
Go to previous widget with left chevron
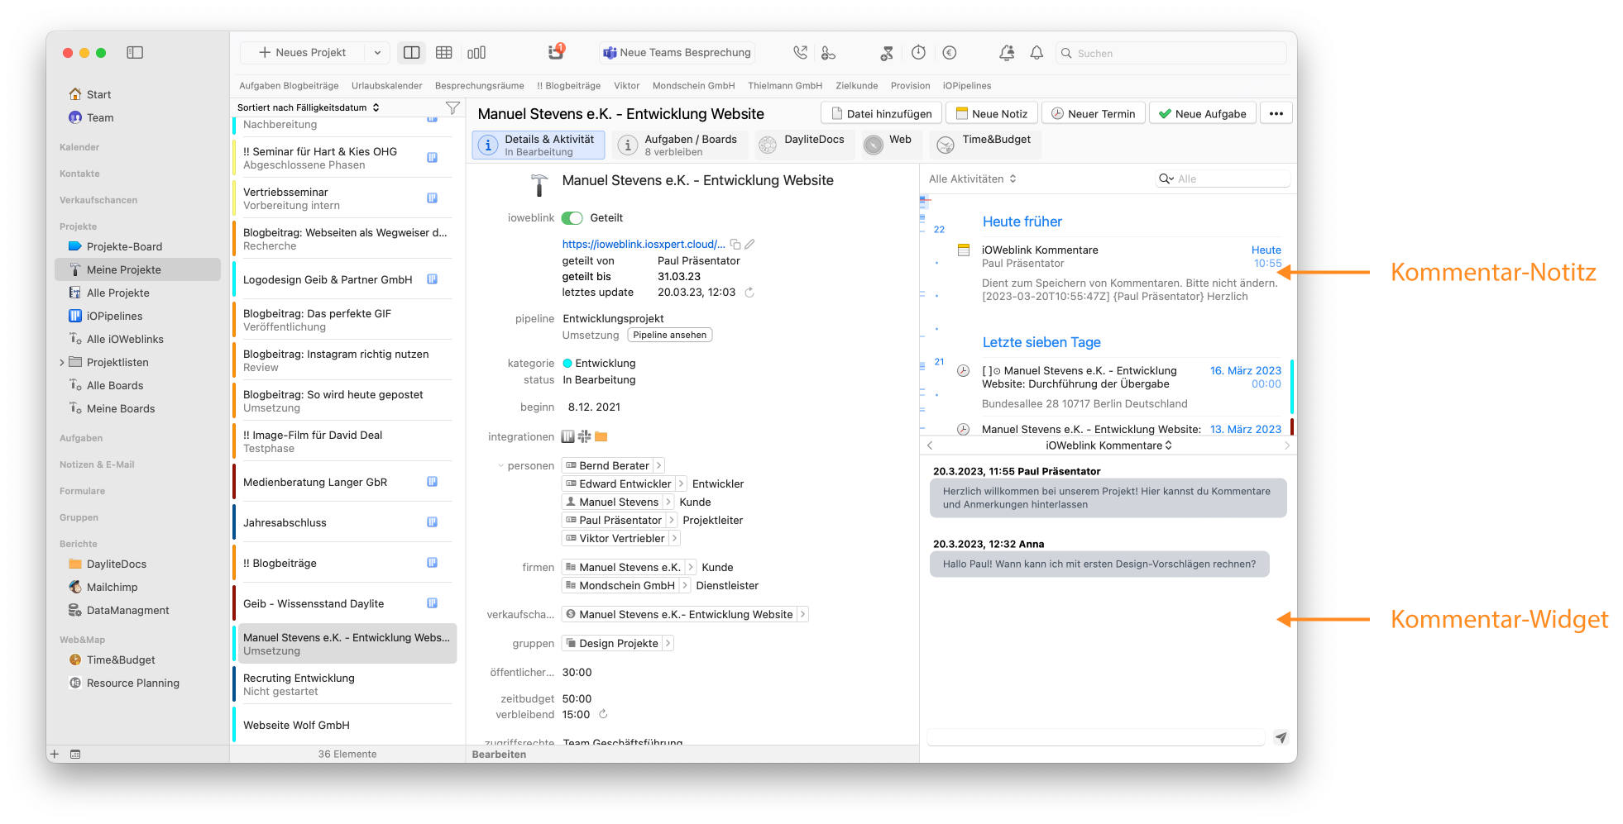click(x=930, y=445)
